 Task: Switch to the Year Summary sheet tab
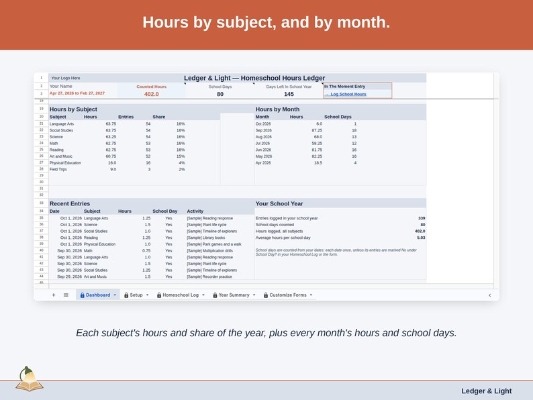234,295
